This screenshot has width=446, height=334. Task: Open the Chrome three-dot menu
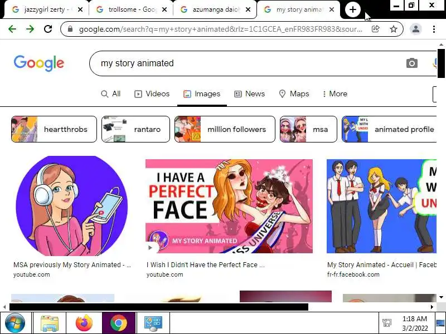[x=434, y=29]
